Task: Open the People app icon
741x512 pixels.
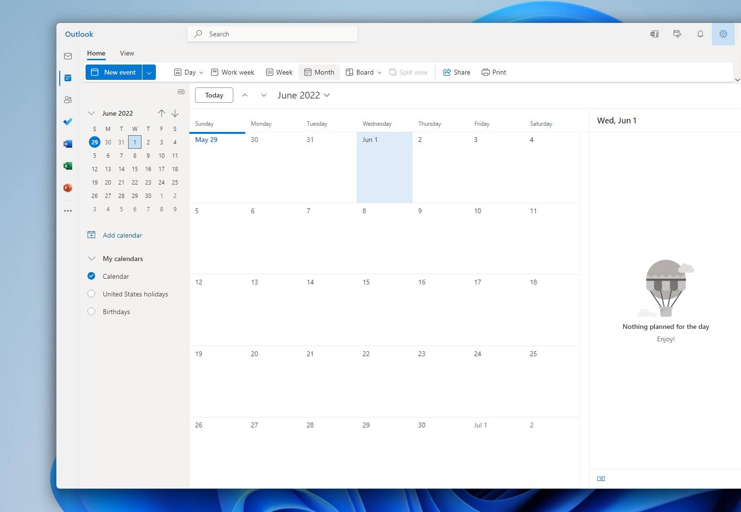Action: 67,99
